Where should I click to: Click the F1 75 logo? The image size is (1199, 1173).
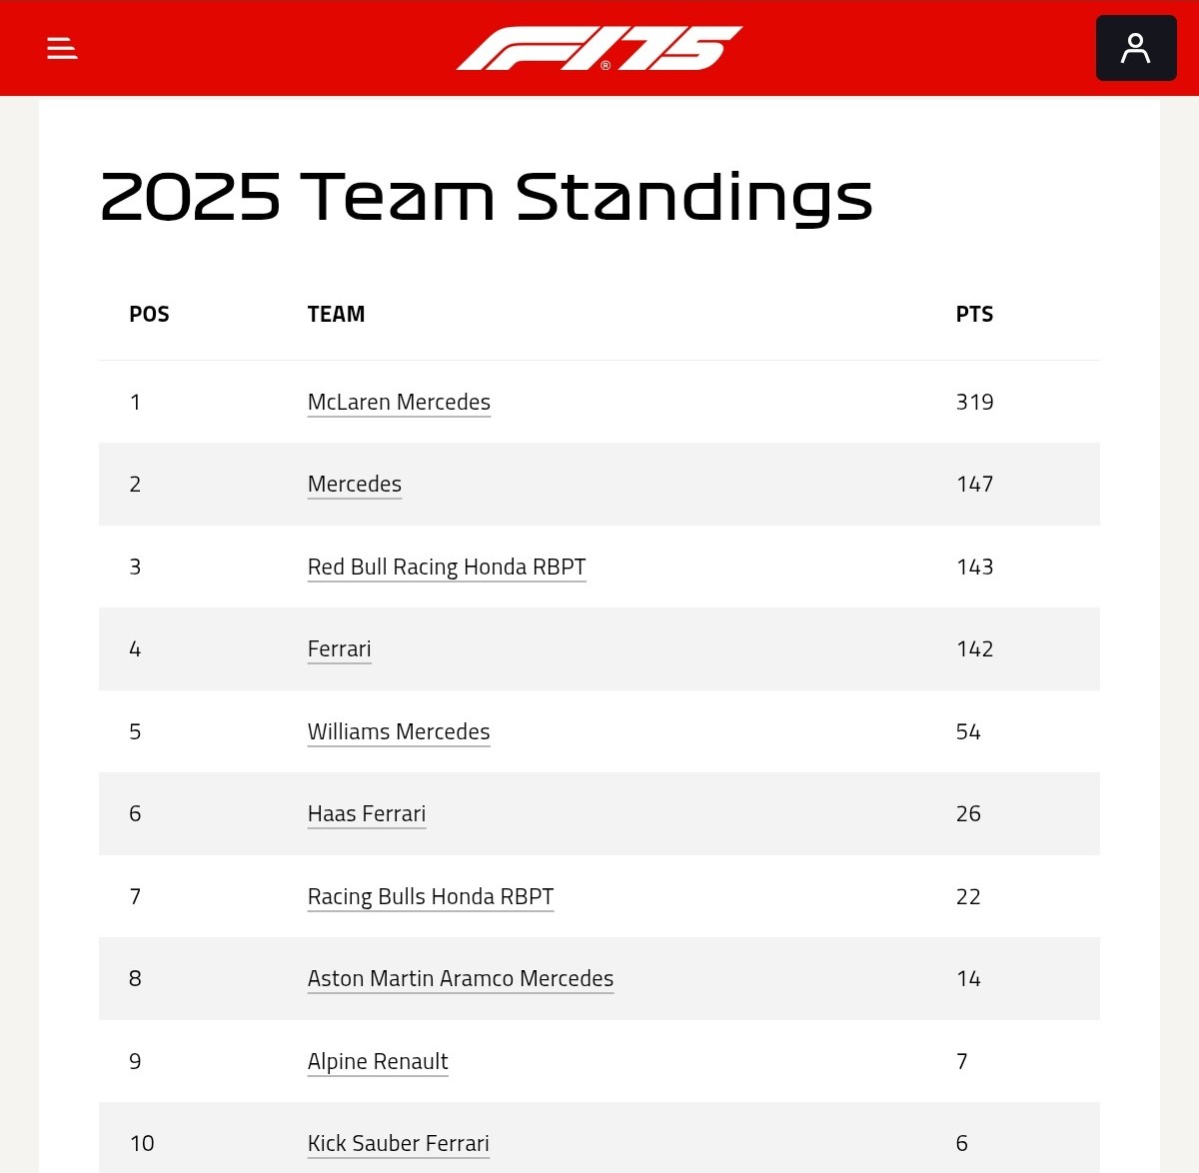pos(599,48)
